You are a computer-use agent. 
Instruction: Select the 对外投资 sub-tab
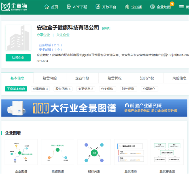[128, 89]
